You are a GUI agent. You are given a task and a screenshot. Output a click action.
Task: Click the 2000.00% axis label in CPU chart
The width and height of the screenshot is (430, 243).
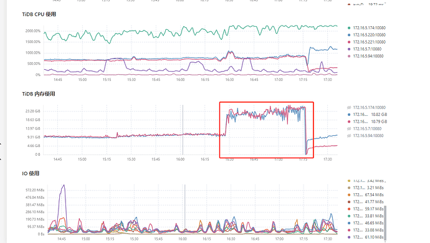pos(33,31)
